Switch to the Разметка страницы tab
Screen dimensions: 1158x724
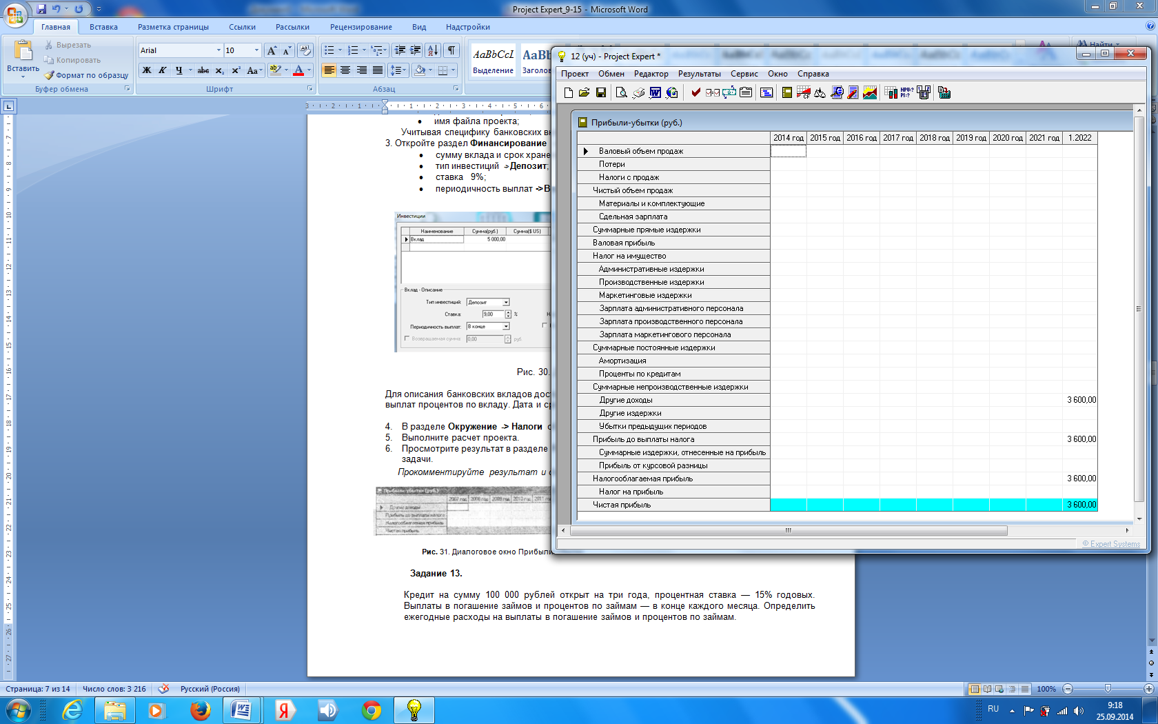[173, 27]
